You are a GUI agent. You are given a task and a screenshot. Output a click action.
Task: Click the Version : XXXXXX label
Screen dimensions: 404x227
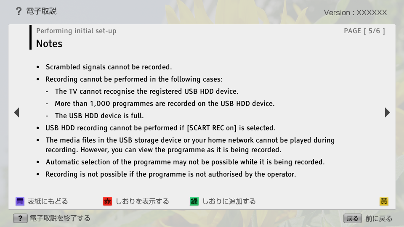355,13
